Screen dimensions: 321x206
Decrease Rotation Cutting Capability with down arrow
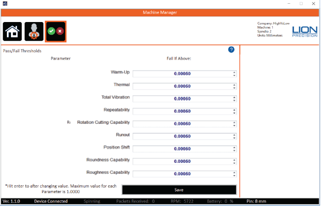[x=234, y=125]
